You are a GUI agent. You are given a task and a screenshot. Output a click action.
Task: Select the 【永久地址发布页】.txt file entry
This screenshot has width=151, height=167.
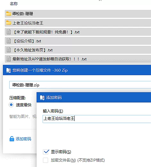click(78, 50)
